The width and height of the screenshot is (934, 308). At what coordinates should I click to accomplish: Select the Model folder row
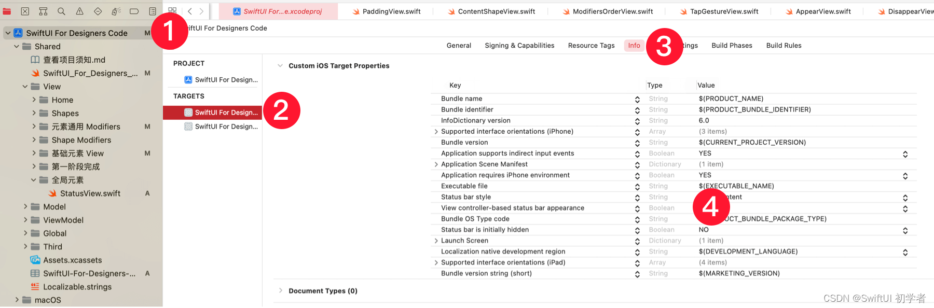pos(81,206)
